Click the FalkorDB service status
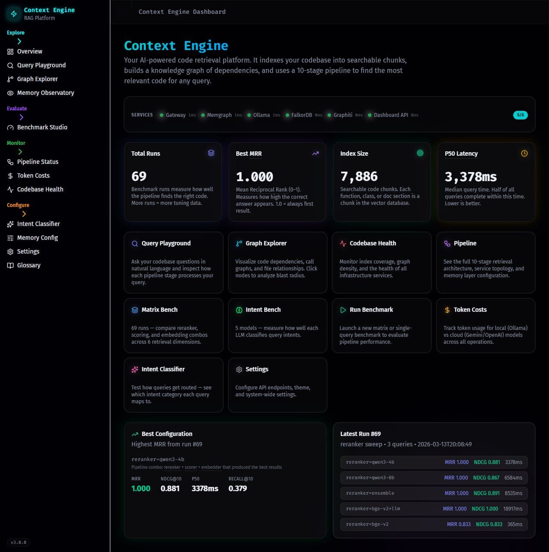The height and width of the screenshot is (552, 549). [304, 115]
